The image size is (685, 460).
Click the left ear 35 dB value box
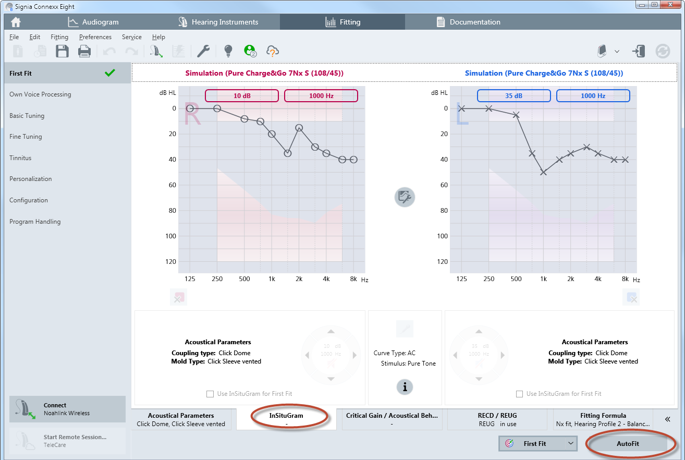(513, 96)
